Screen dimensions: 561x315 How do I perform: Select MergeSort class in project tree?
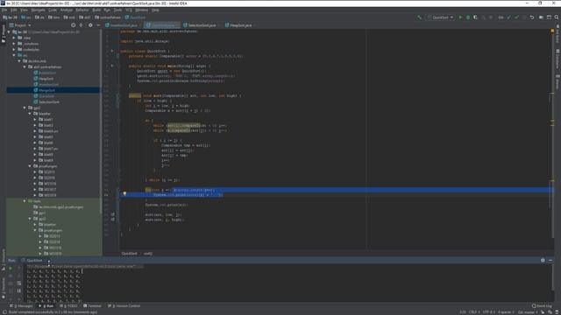46,90
